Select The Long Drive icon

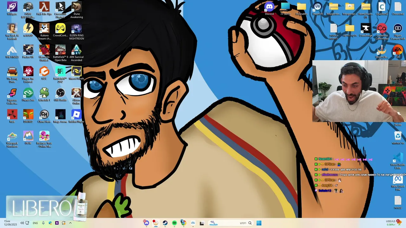[x=12, y=74]
